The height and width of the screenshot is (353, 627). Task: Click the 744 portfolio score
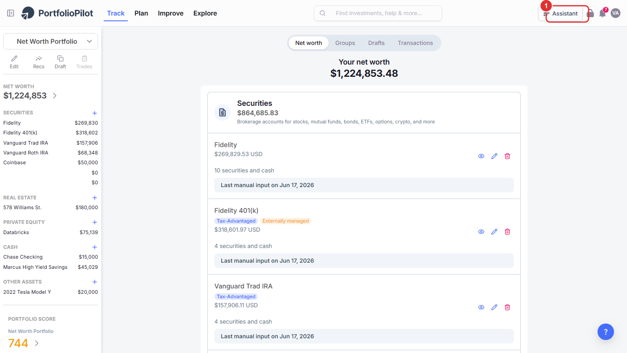[18, 343]
